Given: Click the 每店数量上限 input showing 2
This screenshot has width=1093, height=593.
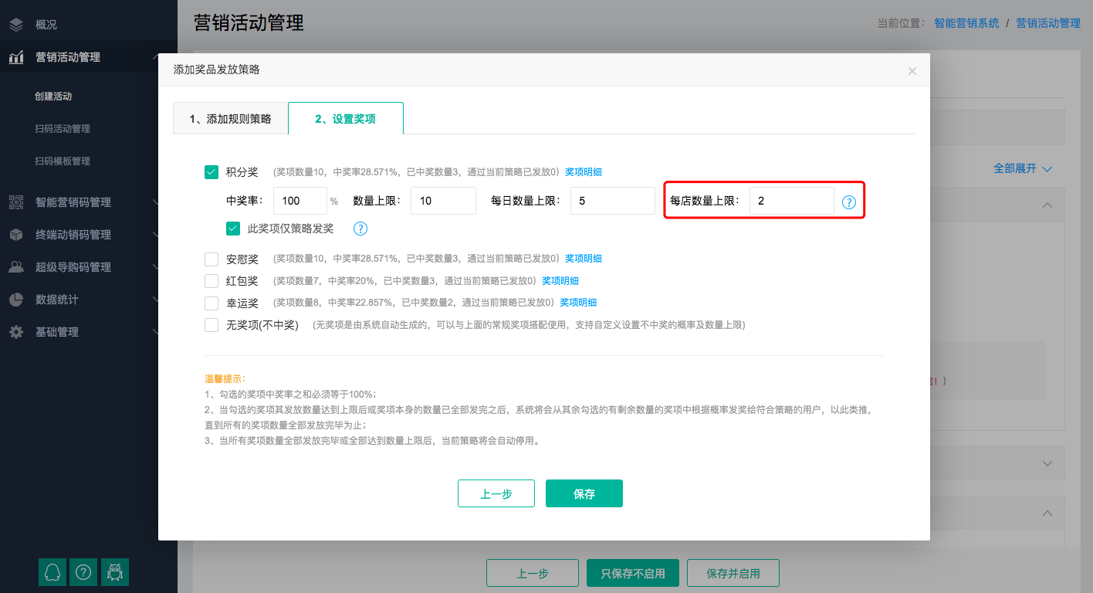Looking at the screenshot, I should click(792, 201).
